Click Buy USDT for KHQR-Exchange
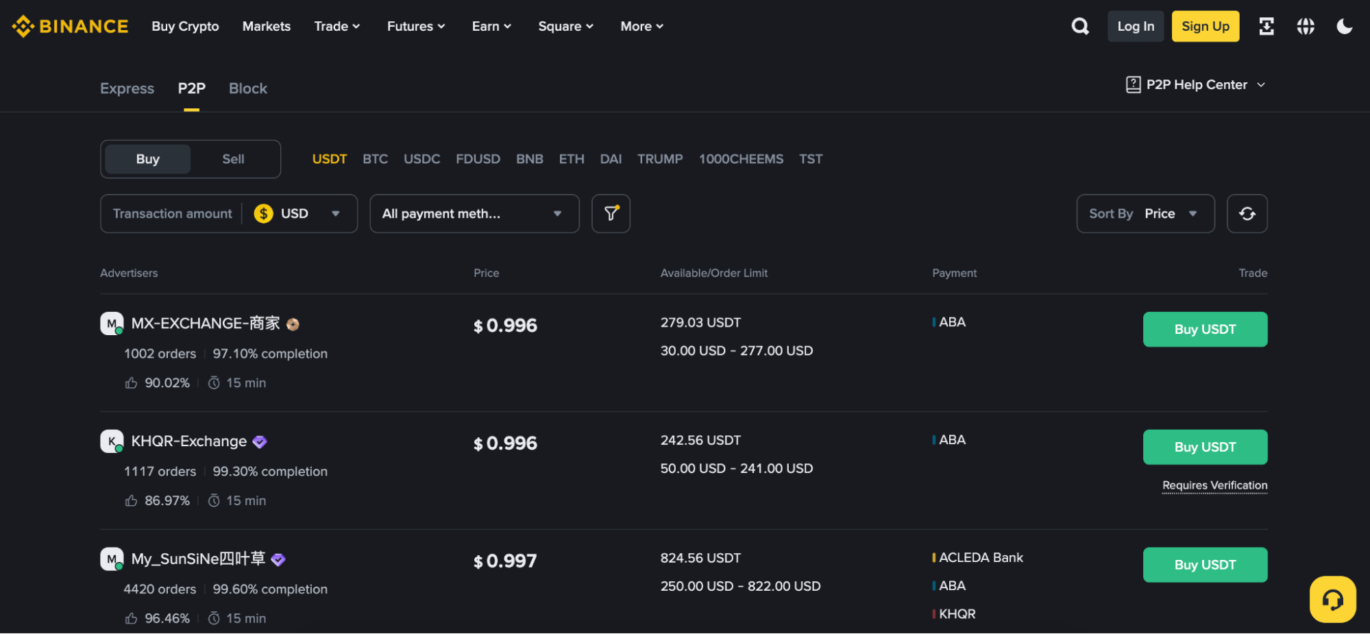 pos(1205,448)
